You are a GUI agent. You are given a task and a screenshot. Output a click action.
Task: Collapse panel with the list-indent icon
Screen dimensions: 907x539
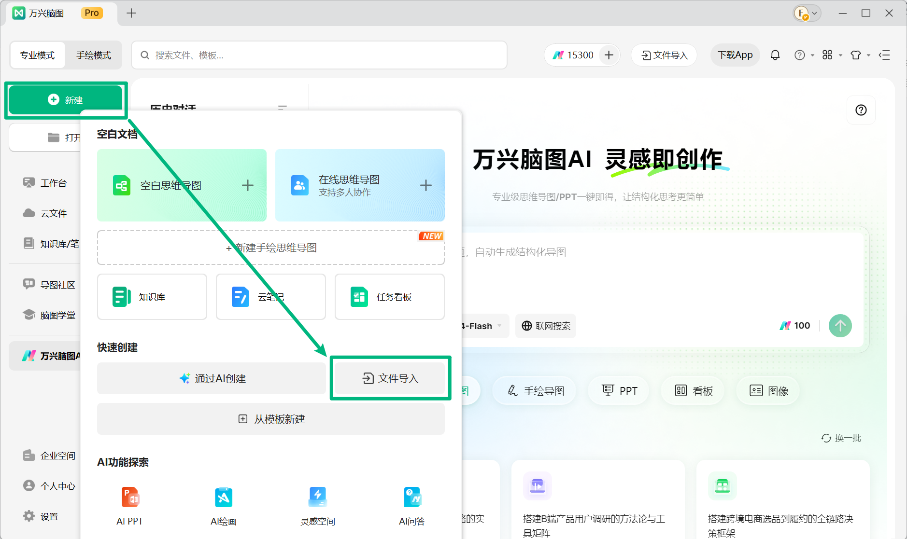pos(884,55)
